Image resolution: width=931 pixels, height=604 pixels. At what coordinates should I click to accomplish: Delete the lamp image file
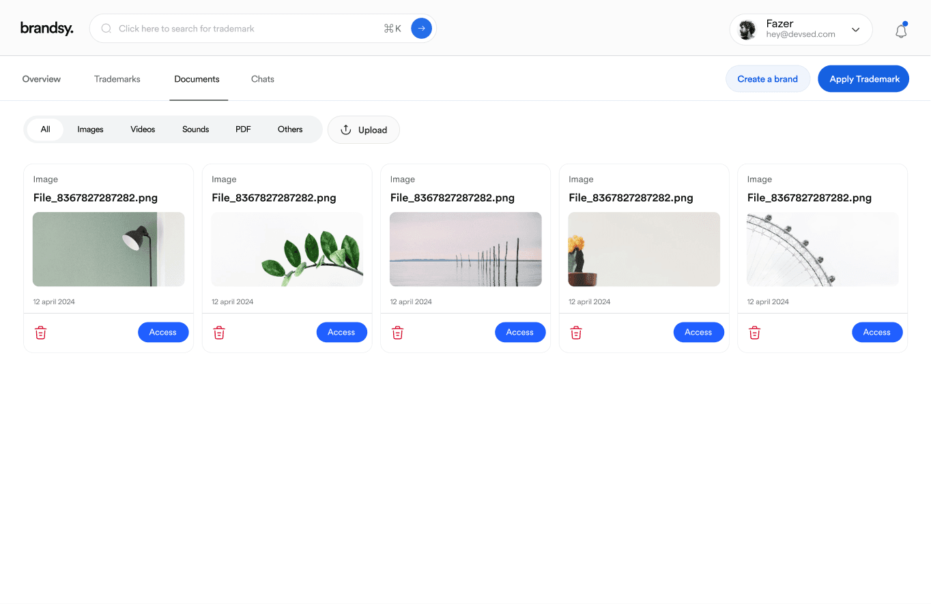[x=41, y=333]
